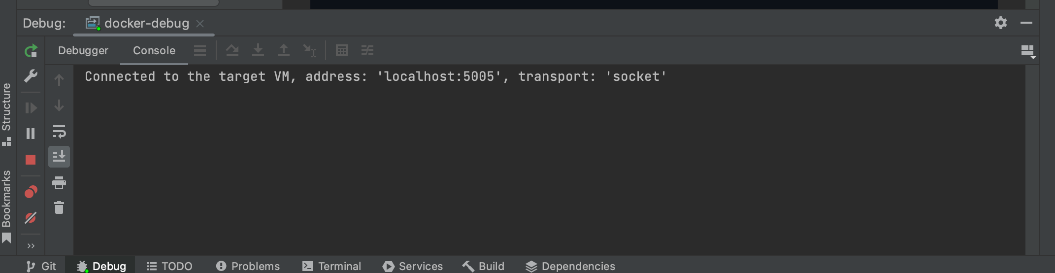View breakpoints with red circles icon
Viewport: 1055px width, 273px height.
31,192
